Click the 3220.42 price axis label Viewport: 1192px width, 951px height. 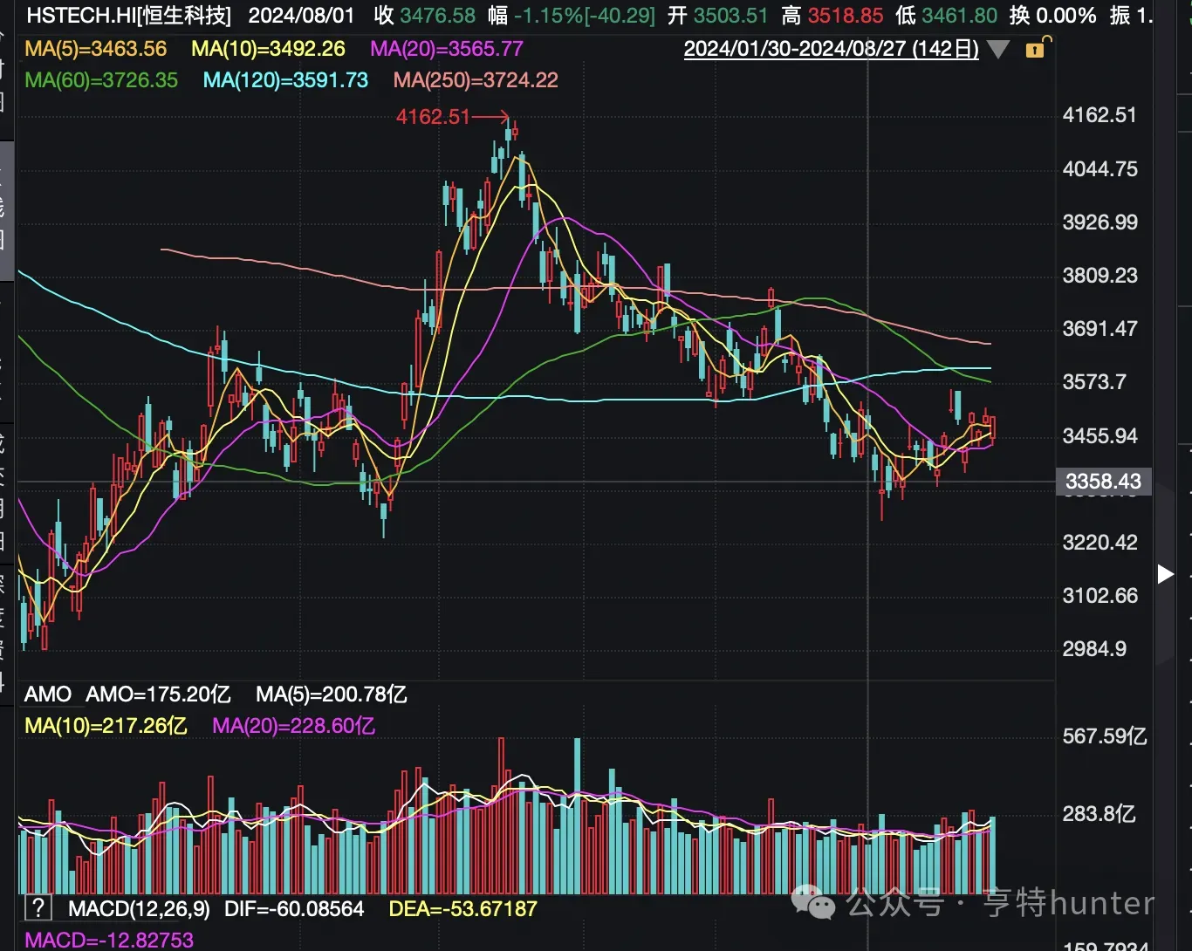coord(1100,543)
